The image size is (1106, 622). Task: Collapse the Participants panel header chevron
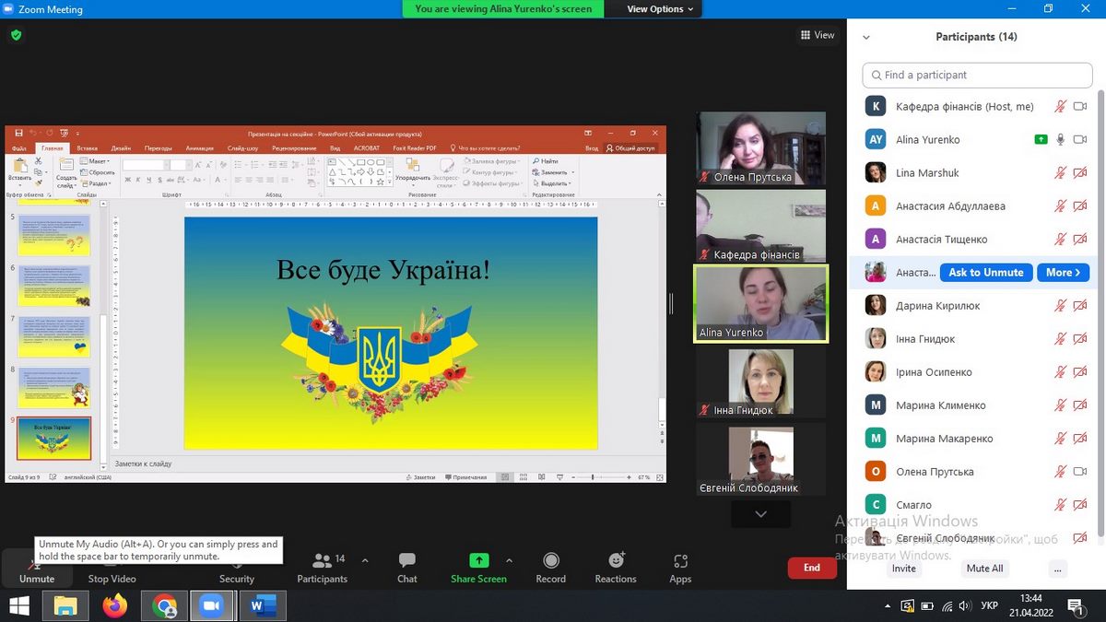coord(865,38)
